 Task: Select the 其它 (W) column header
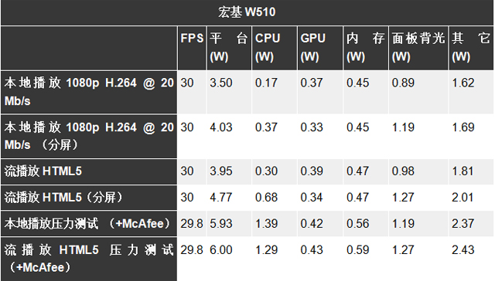pos(471,48)
